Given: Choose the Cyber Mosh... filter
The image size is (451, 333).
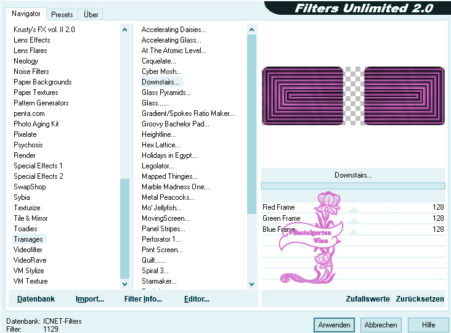Looking at the screenshot, I should [161, 72].
